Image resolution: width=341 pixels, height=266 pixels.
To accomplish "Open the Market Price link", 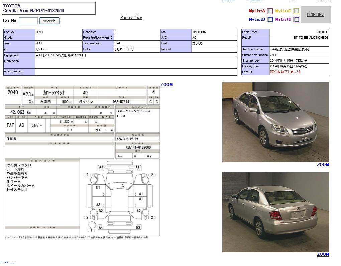I will (x=131, y=17).
